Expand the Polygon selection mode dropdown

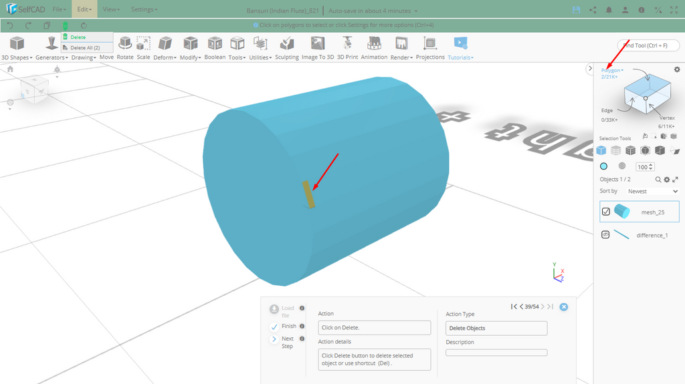(x=612, y=70)
